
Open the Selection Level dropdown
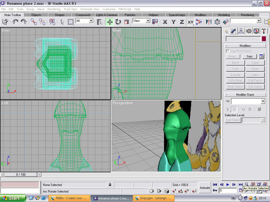click(263, 120)
